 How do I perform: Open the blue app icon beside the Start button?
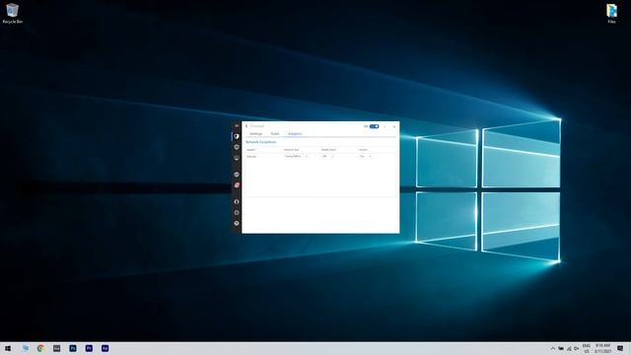click(x=26, y=348)
